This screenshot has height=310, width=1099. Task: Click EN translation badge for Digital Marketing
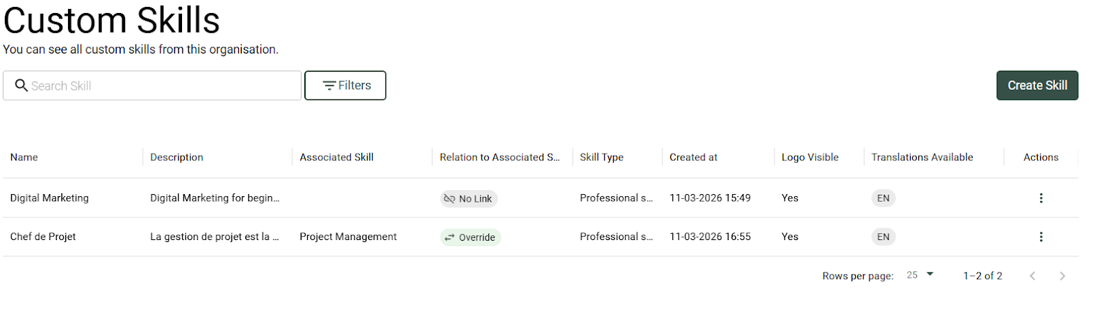883,198
